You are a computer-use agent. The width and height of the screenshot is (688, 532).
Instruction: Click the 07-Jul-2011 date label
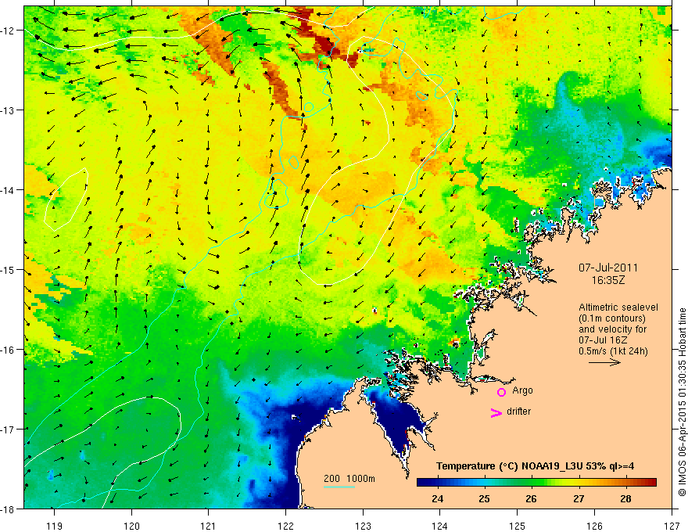608,268
